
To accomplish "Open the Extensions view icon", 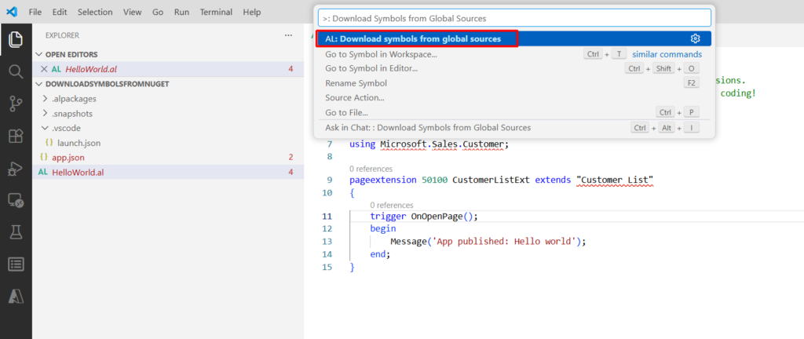I will click(x=16, y=136).
